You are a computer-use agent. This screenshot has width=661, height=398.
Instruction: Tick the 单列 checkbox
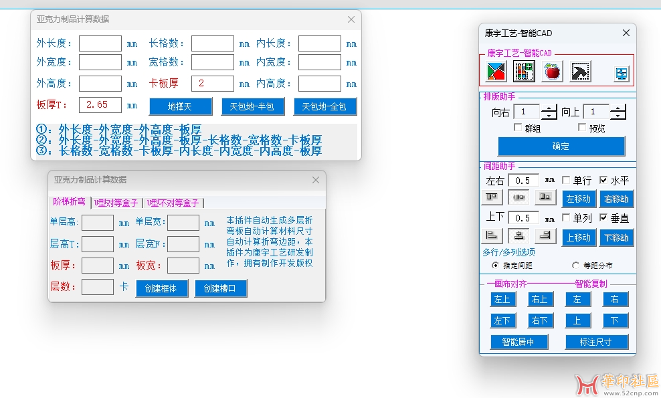[566, 217]
